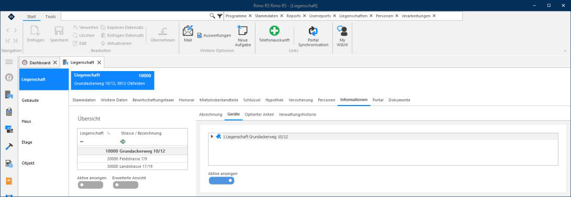This screenshot has height=197, width=571.
Task: Open the Hypothek tab
Action: click(274, 100)
